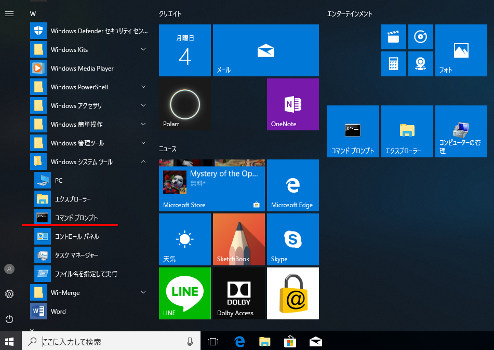Open the エクスプローラー pinned tile
494x350 pixels.
[407, 131]
